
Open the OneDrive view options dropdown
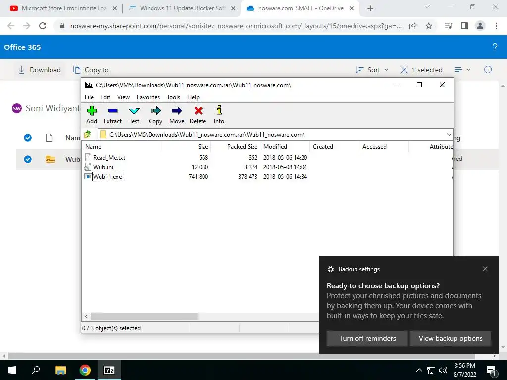(462, 70)
